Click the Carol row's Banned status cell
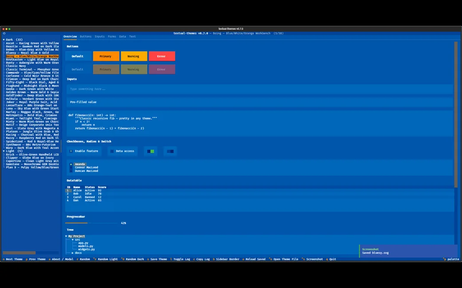Viewport: 462px width, 288px height. [x=90, y=197]
